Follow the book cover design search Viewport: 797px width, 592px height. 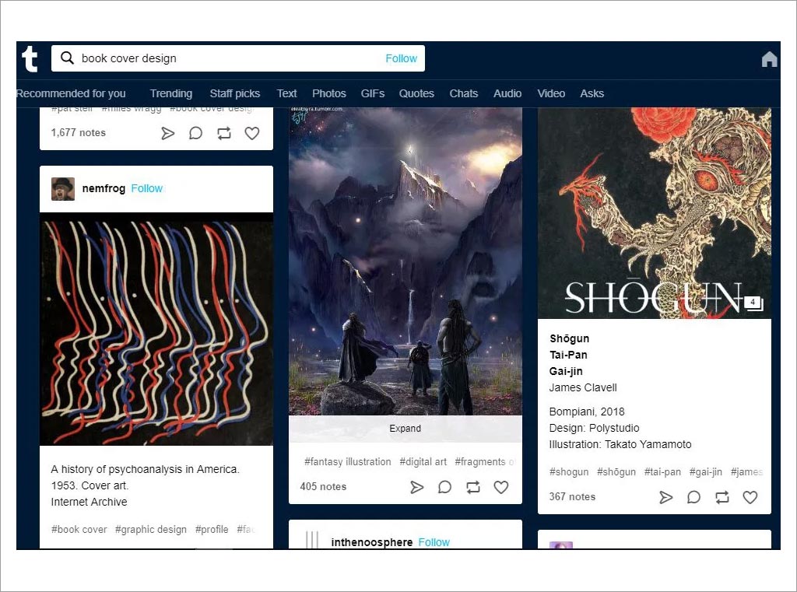click(x=401, y=58)
